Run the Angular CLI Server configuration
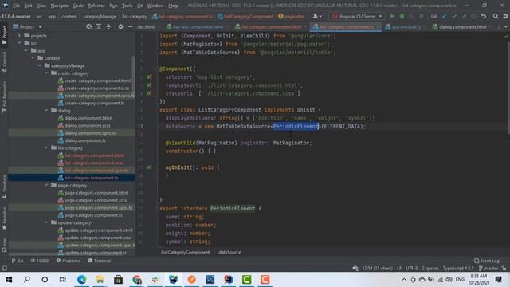 (x=392, y=16)
